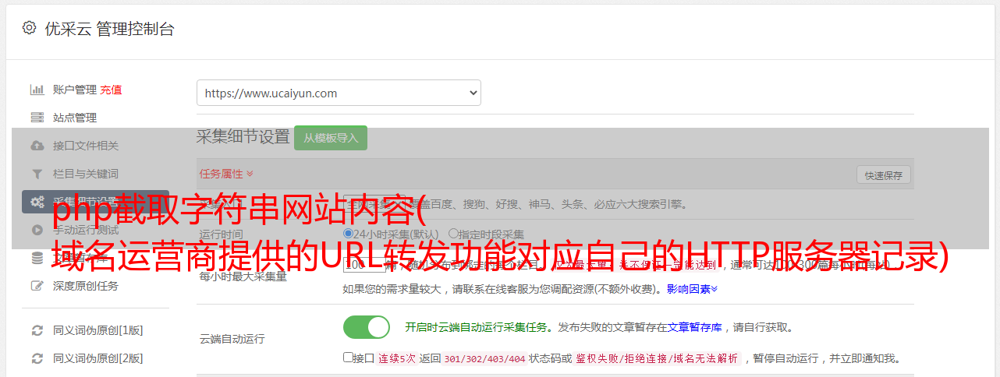Open the site URL dropdown https://www.ucaiyun.com
The width and height of the screenshot is (1000, 377).
[x=339, y=93]
